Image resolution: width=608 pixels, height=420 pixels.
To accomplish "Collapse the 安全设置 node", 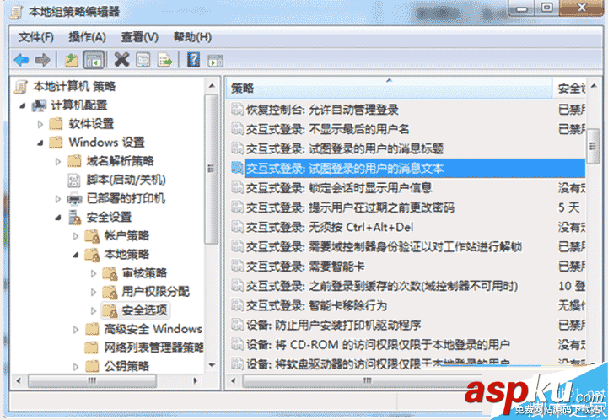I will (x=58, y=218).
